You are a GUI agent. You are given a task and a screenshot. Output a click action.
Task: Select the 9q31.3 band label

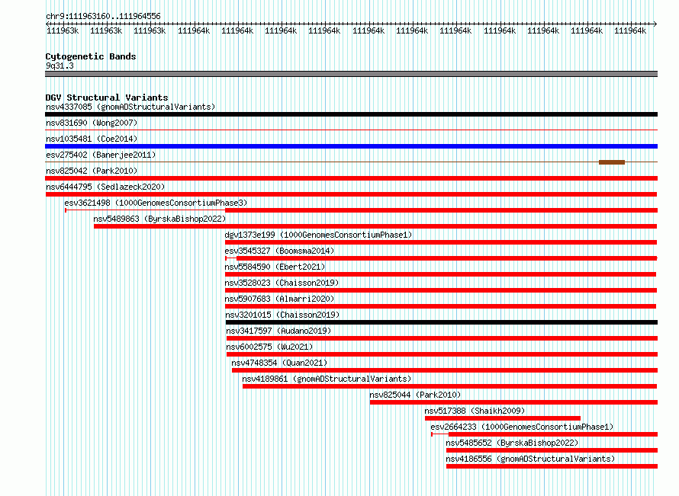click(x=60, y=66)
